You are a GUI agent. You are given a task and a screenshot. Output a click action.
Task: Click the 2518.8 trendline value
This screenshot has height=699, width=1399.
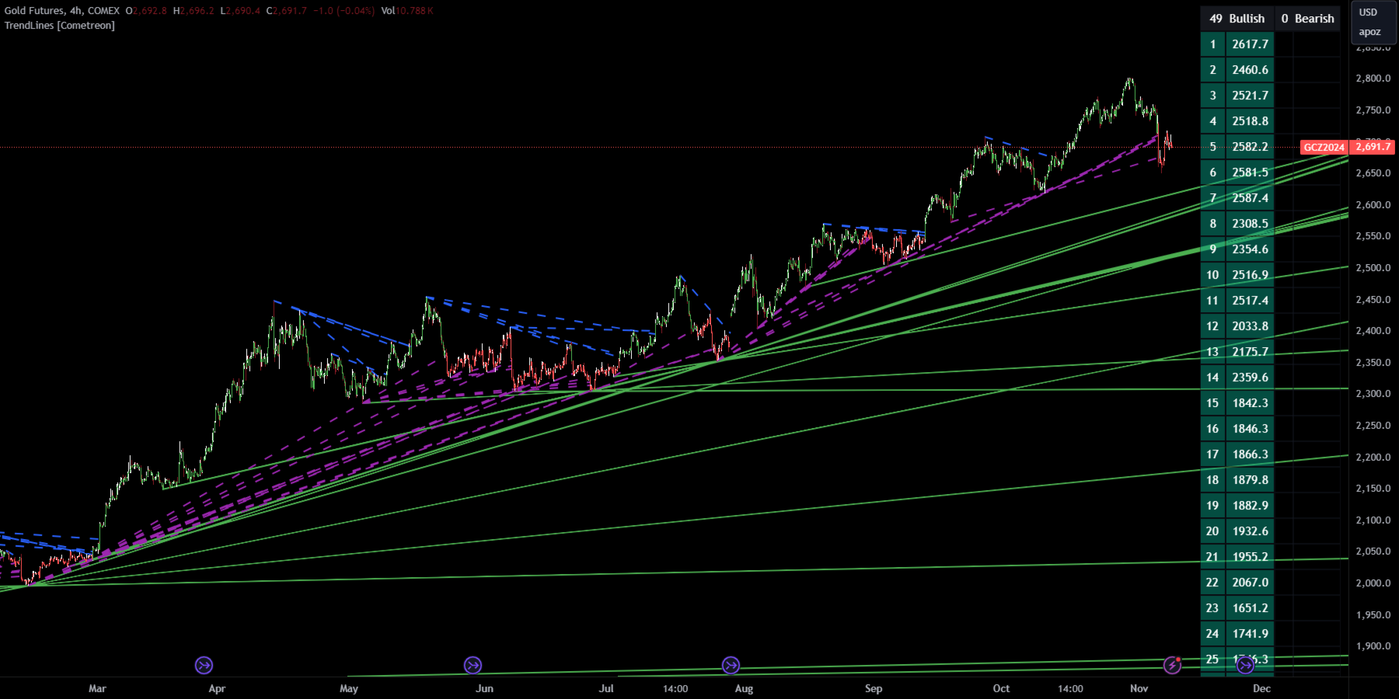[x=1250, y=121]
